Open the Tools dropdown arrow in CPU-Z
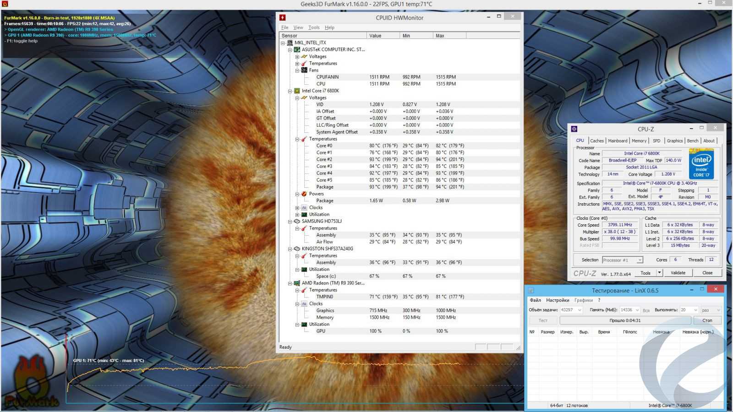Screen dimensions: 733x412 click(x=659, y=273)
